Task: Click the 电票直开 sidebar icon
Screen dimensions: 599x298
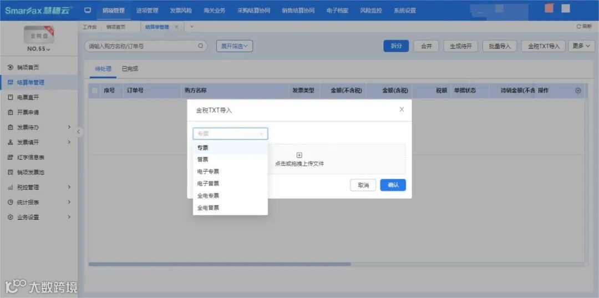Action: pyautogui.click(x=11, y=98)
